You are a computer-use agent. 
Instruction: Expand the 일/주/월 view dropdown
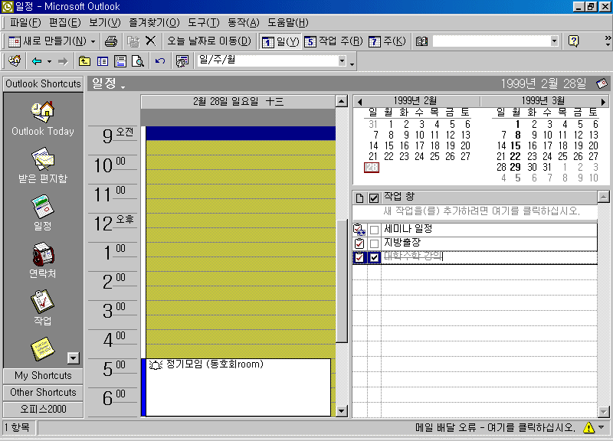(x=352, y=60)
